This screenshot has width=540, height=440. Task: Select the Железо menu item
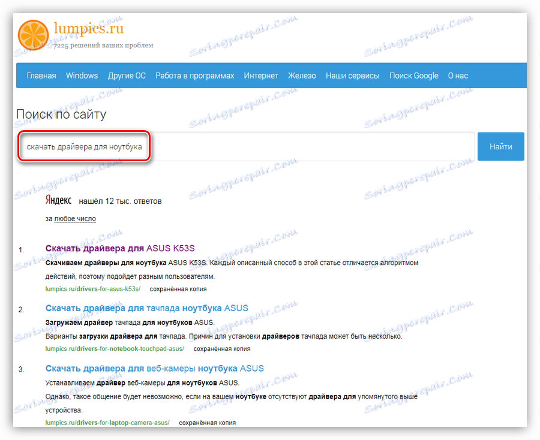(302, 76)
